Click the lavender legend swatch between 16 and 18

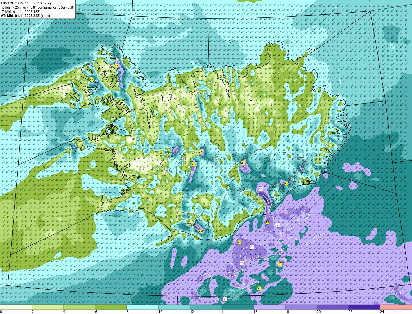[x=269, y=307]
